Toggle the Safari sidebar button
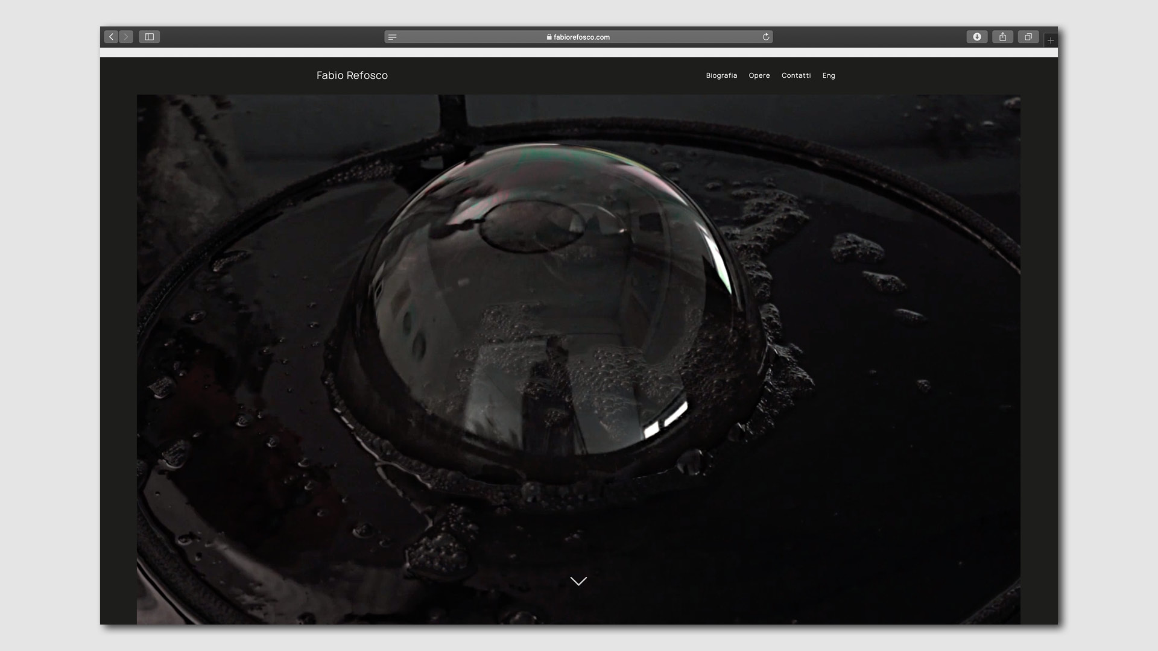The image size is (1158, 651). pyautogui.click(x=150, y=37)
